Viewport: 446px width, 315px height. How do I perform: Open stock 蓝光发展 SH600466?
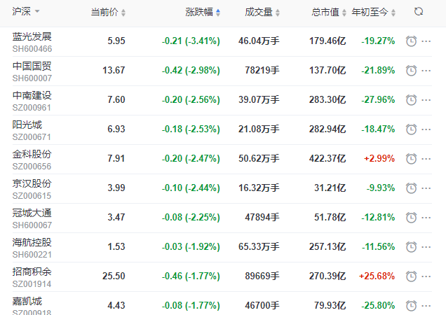click(x=32, y=42)
